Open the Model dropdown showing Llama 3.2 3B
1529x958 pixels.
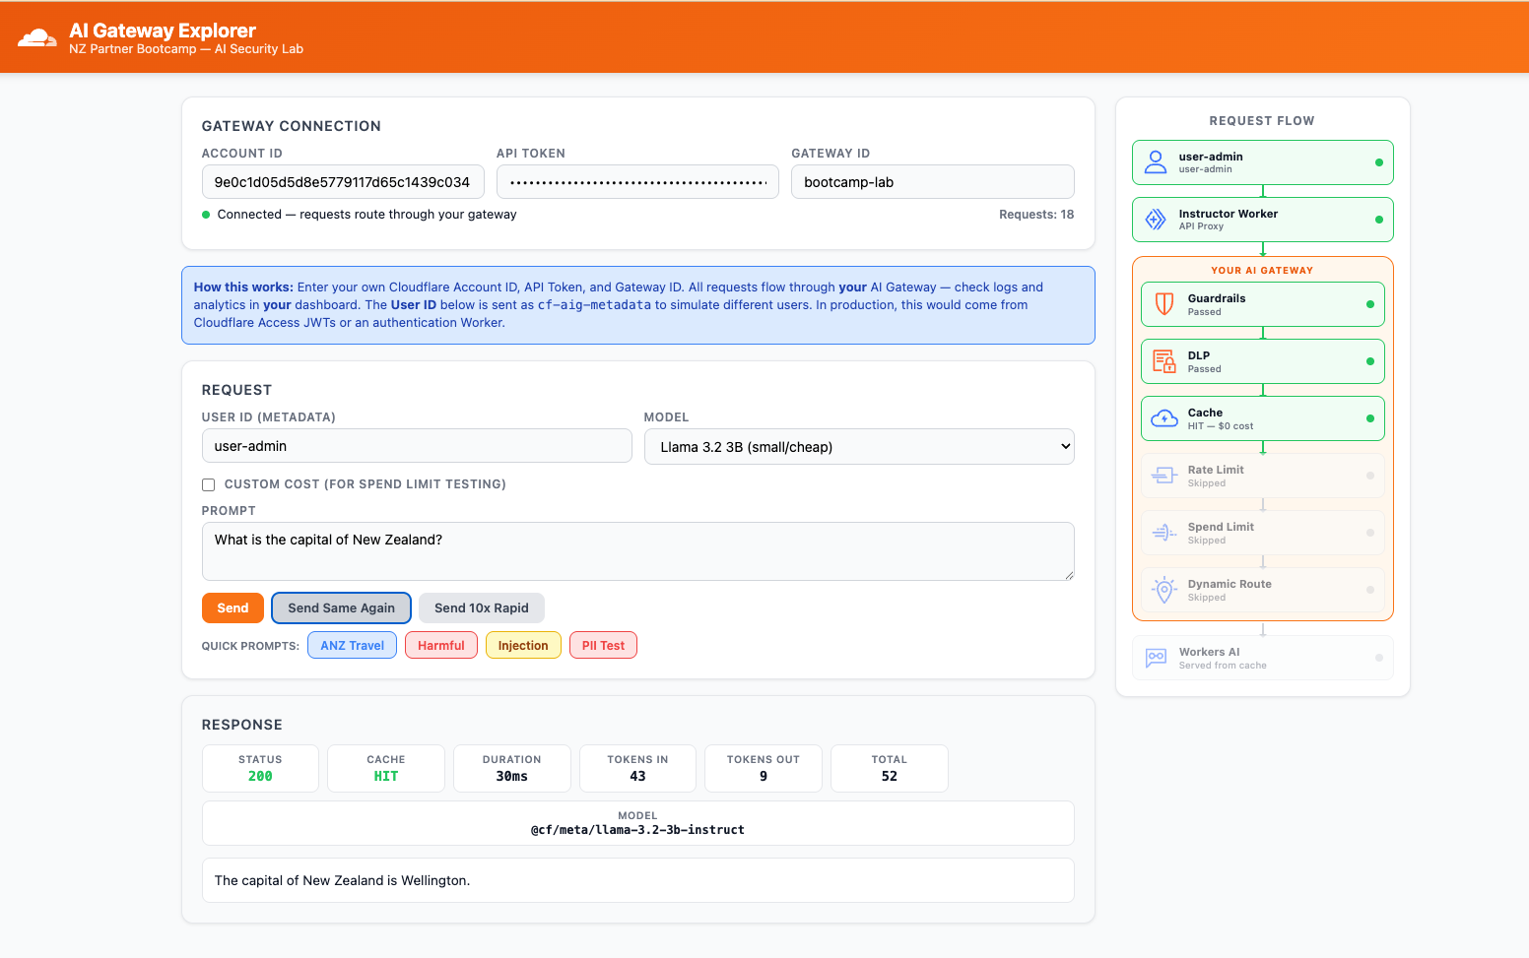(x=859, y=447)
